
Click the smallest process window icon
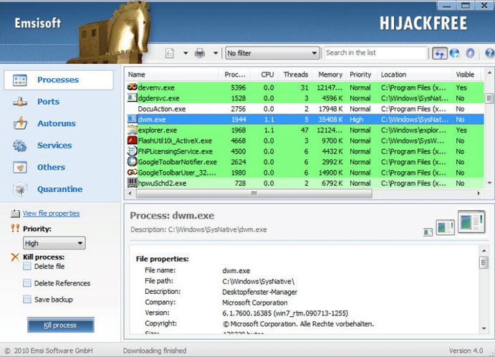428,232
